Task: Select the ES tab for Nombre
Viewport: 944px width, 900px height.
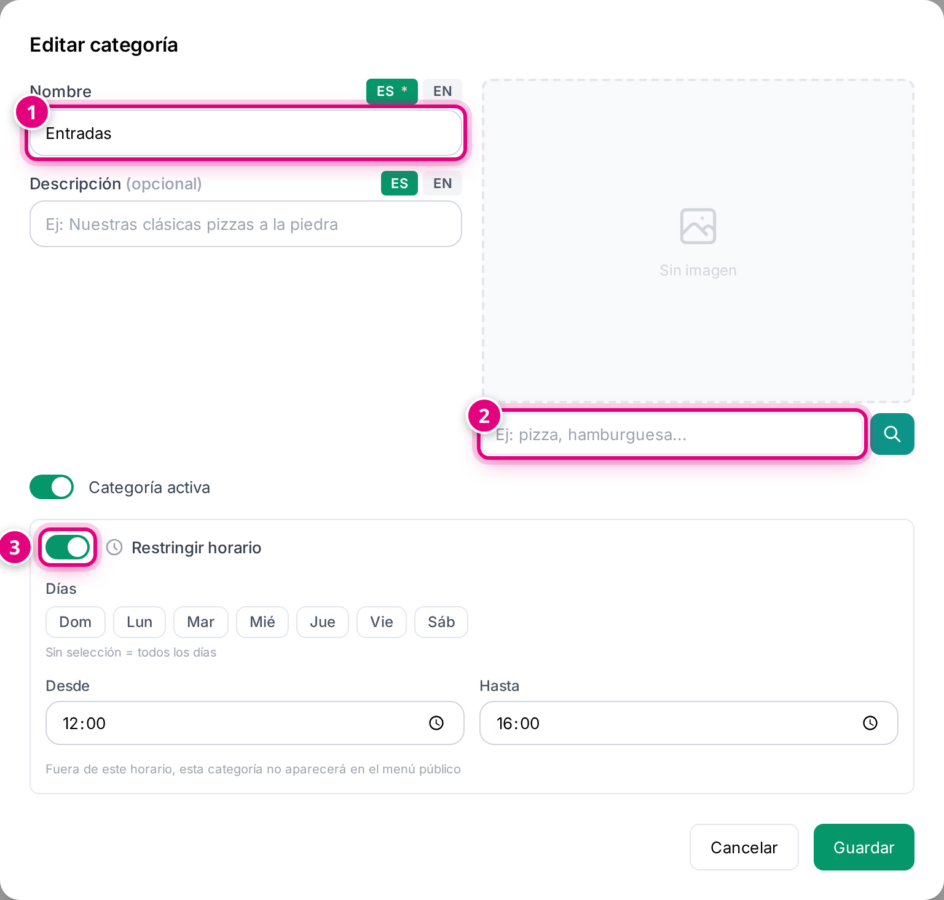Action: 392,91
